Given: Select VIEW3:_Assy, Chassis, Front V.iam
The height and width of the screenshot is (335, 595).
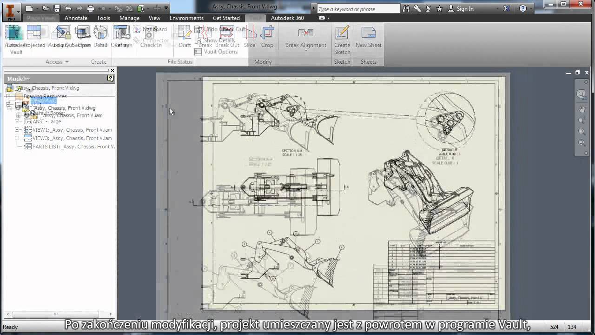Looking at the screenshot, I should click(68, 138).
